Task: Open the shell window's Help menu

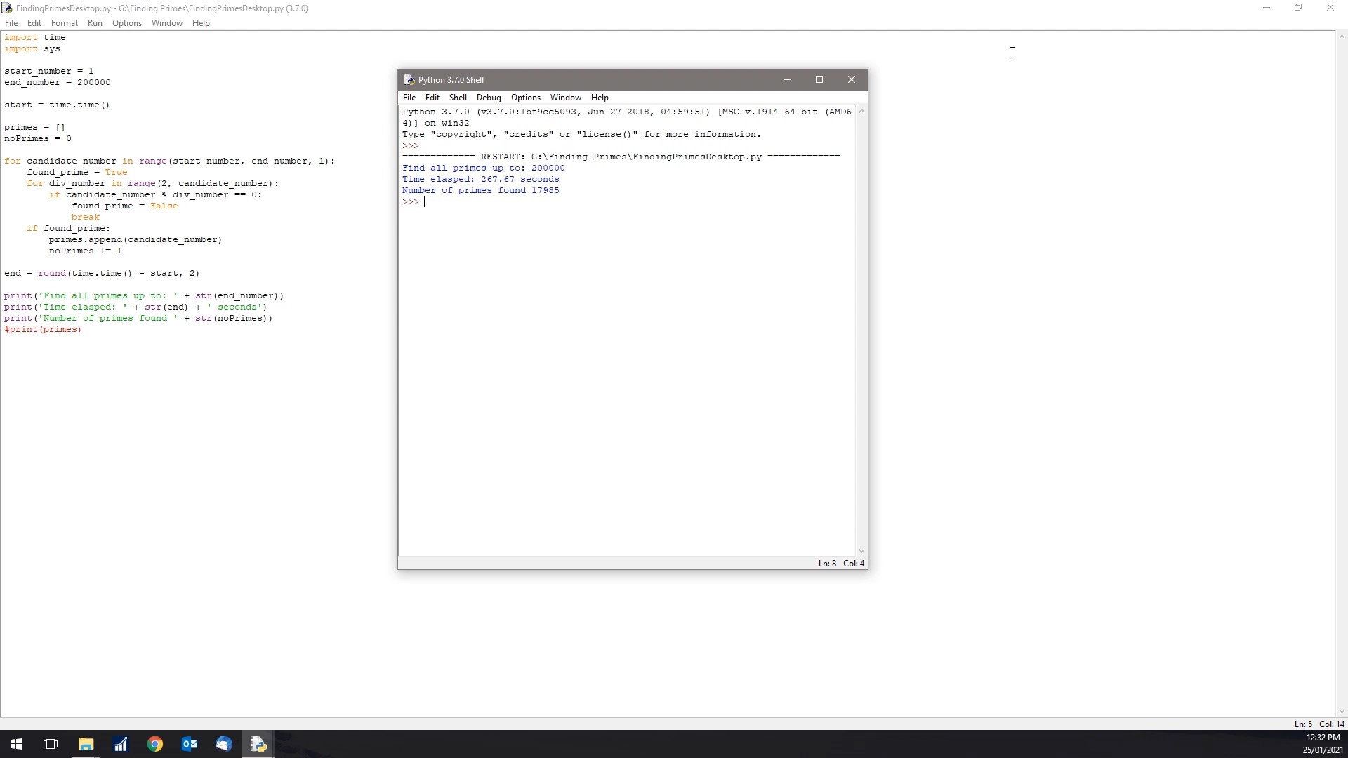Action: (x=600, y=98)
